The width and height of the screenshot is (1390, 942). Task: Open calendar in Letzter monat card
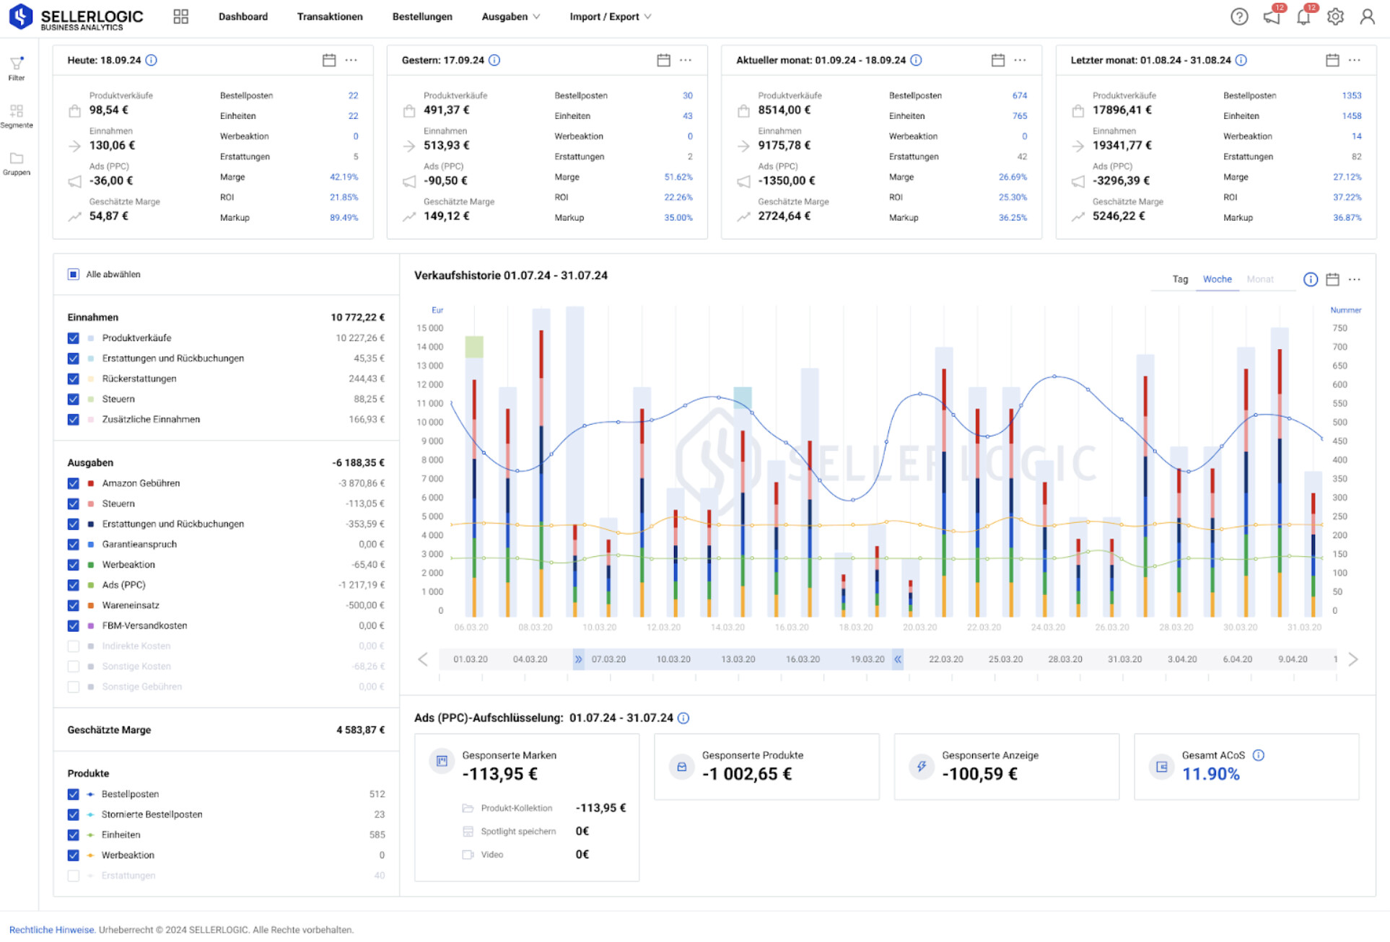1332,60
